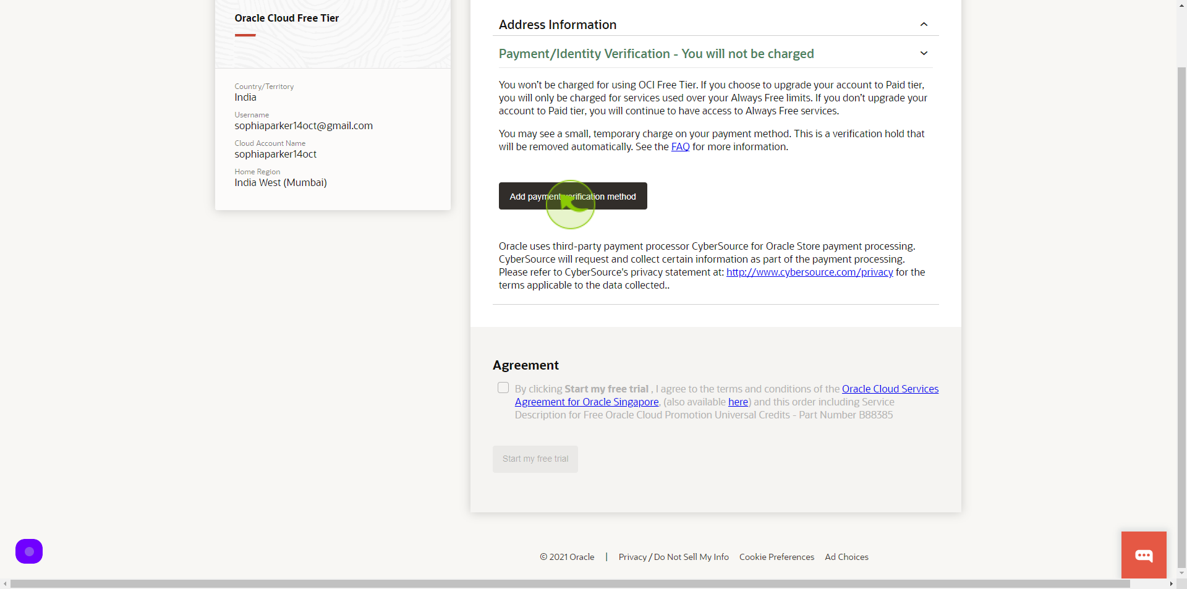Viewport: 1187px width, 589px height.
Task: Select the Agreement heading
Action: (x=525, y=365)
